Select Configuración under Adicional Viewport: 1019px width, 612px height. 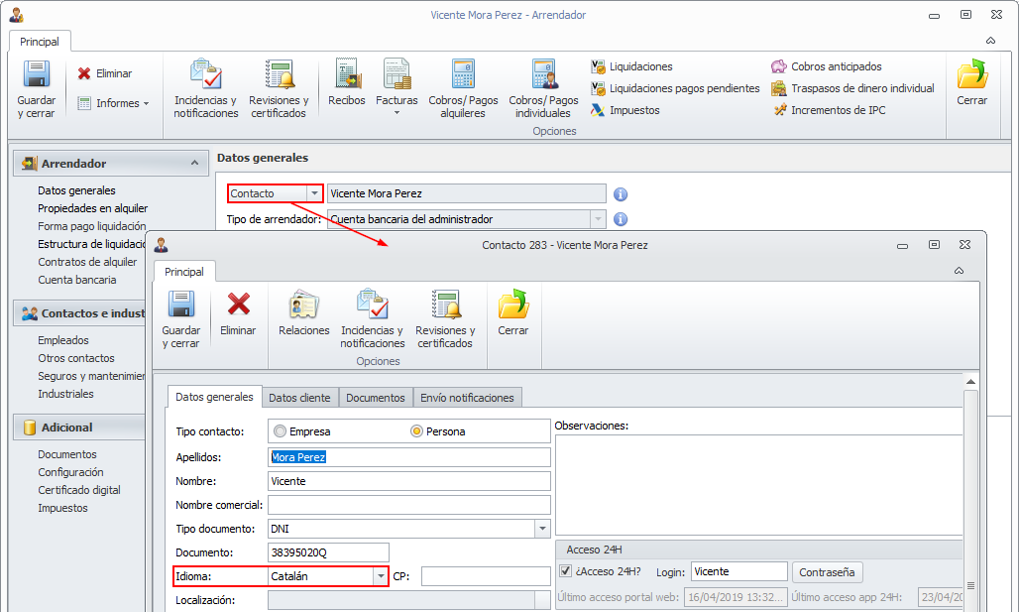coord(70,472)
